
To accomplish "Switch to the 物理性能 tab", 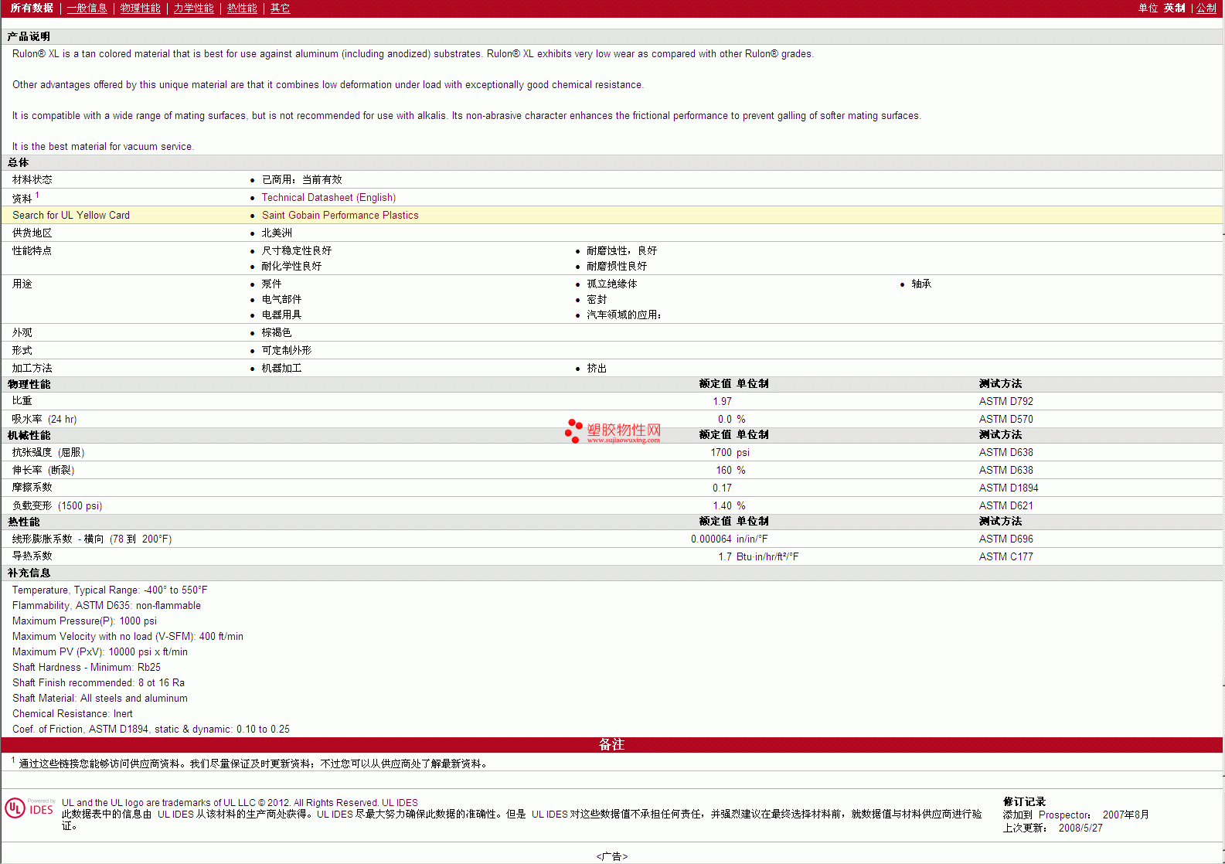I will click(140, 9).
